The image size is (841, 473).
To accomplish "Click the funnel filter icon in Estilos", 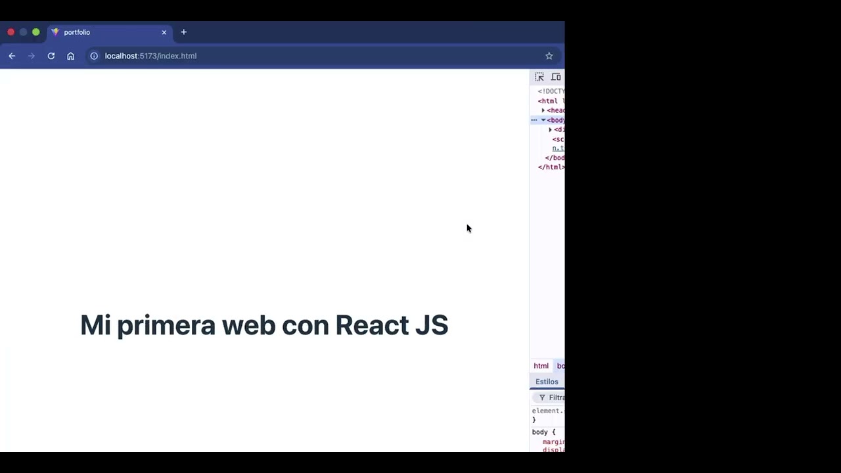I will (542, 397).
